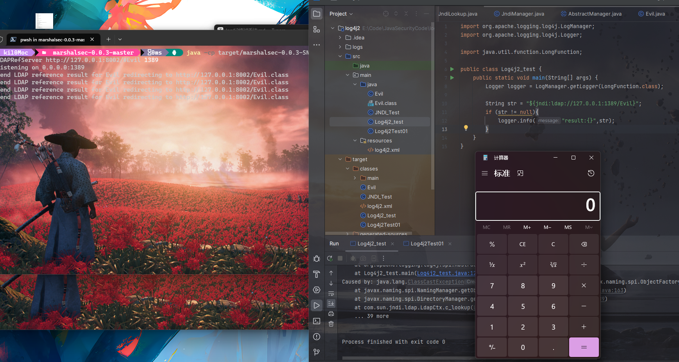This screenshot has width=679, height=362.
Task: Click run gutter arrow beside main method
Action: (x=452, y=78)
